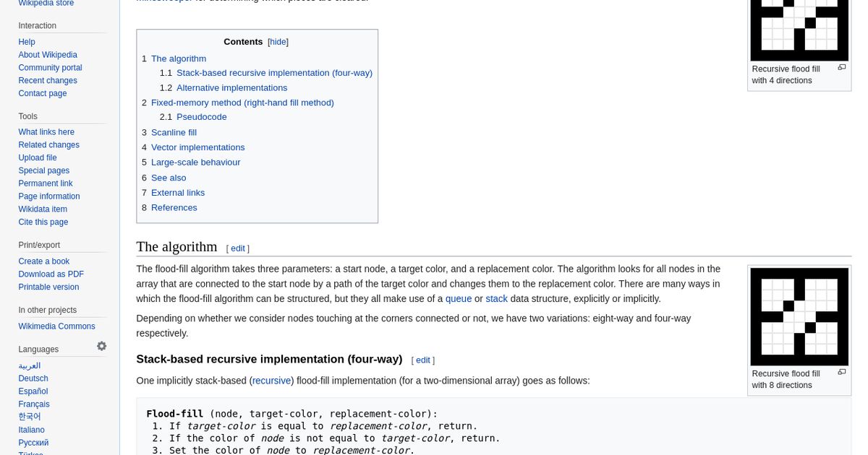The image size is (868, 455).
Task: Click the 8-direction flood fill thumbnail image
Action: coord(799,316)
